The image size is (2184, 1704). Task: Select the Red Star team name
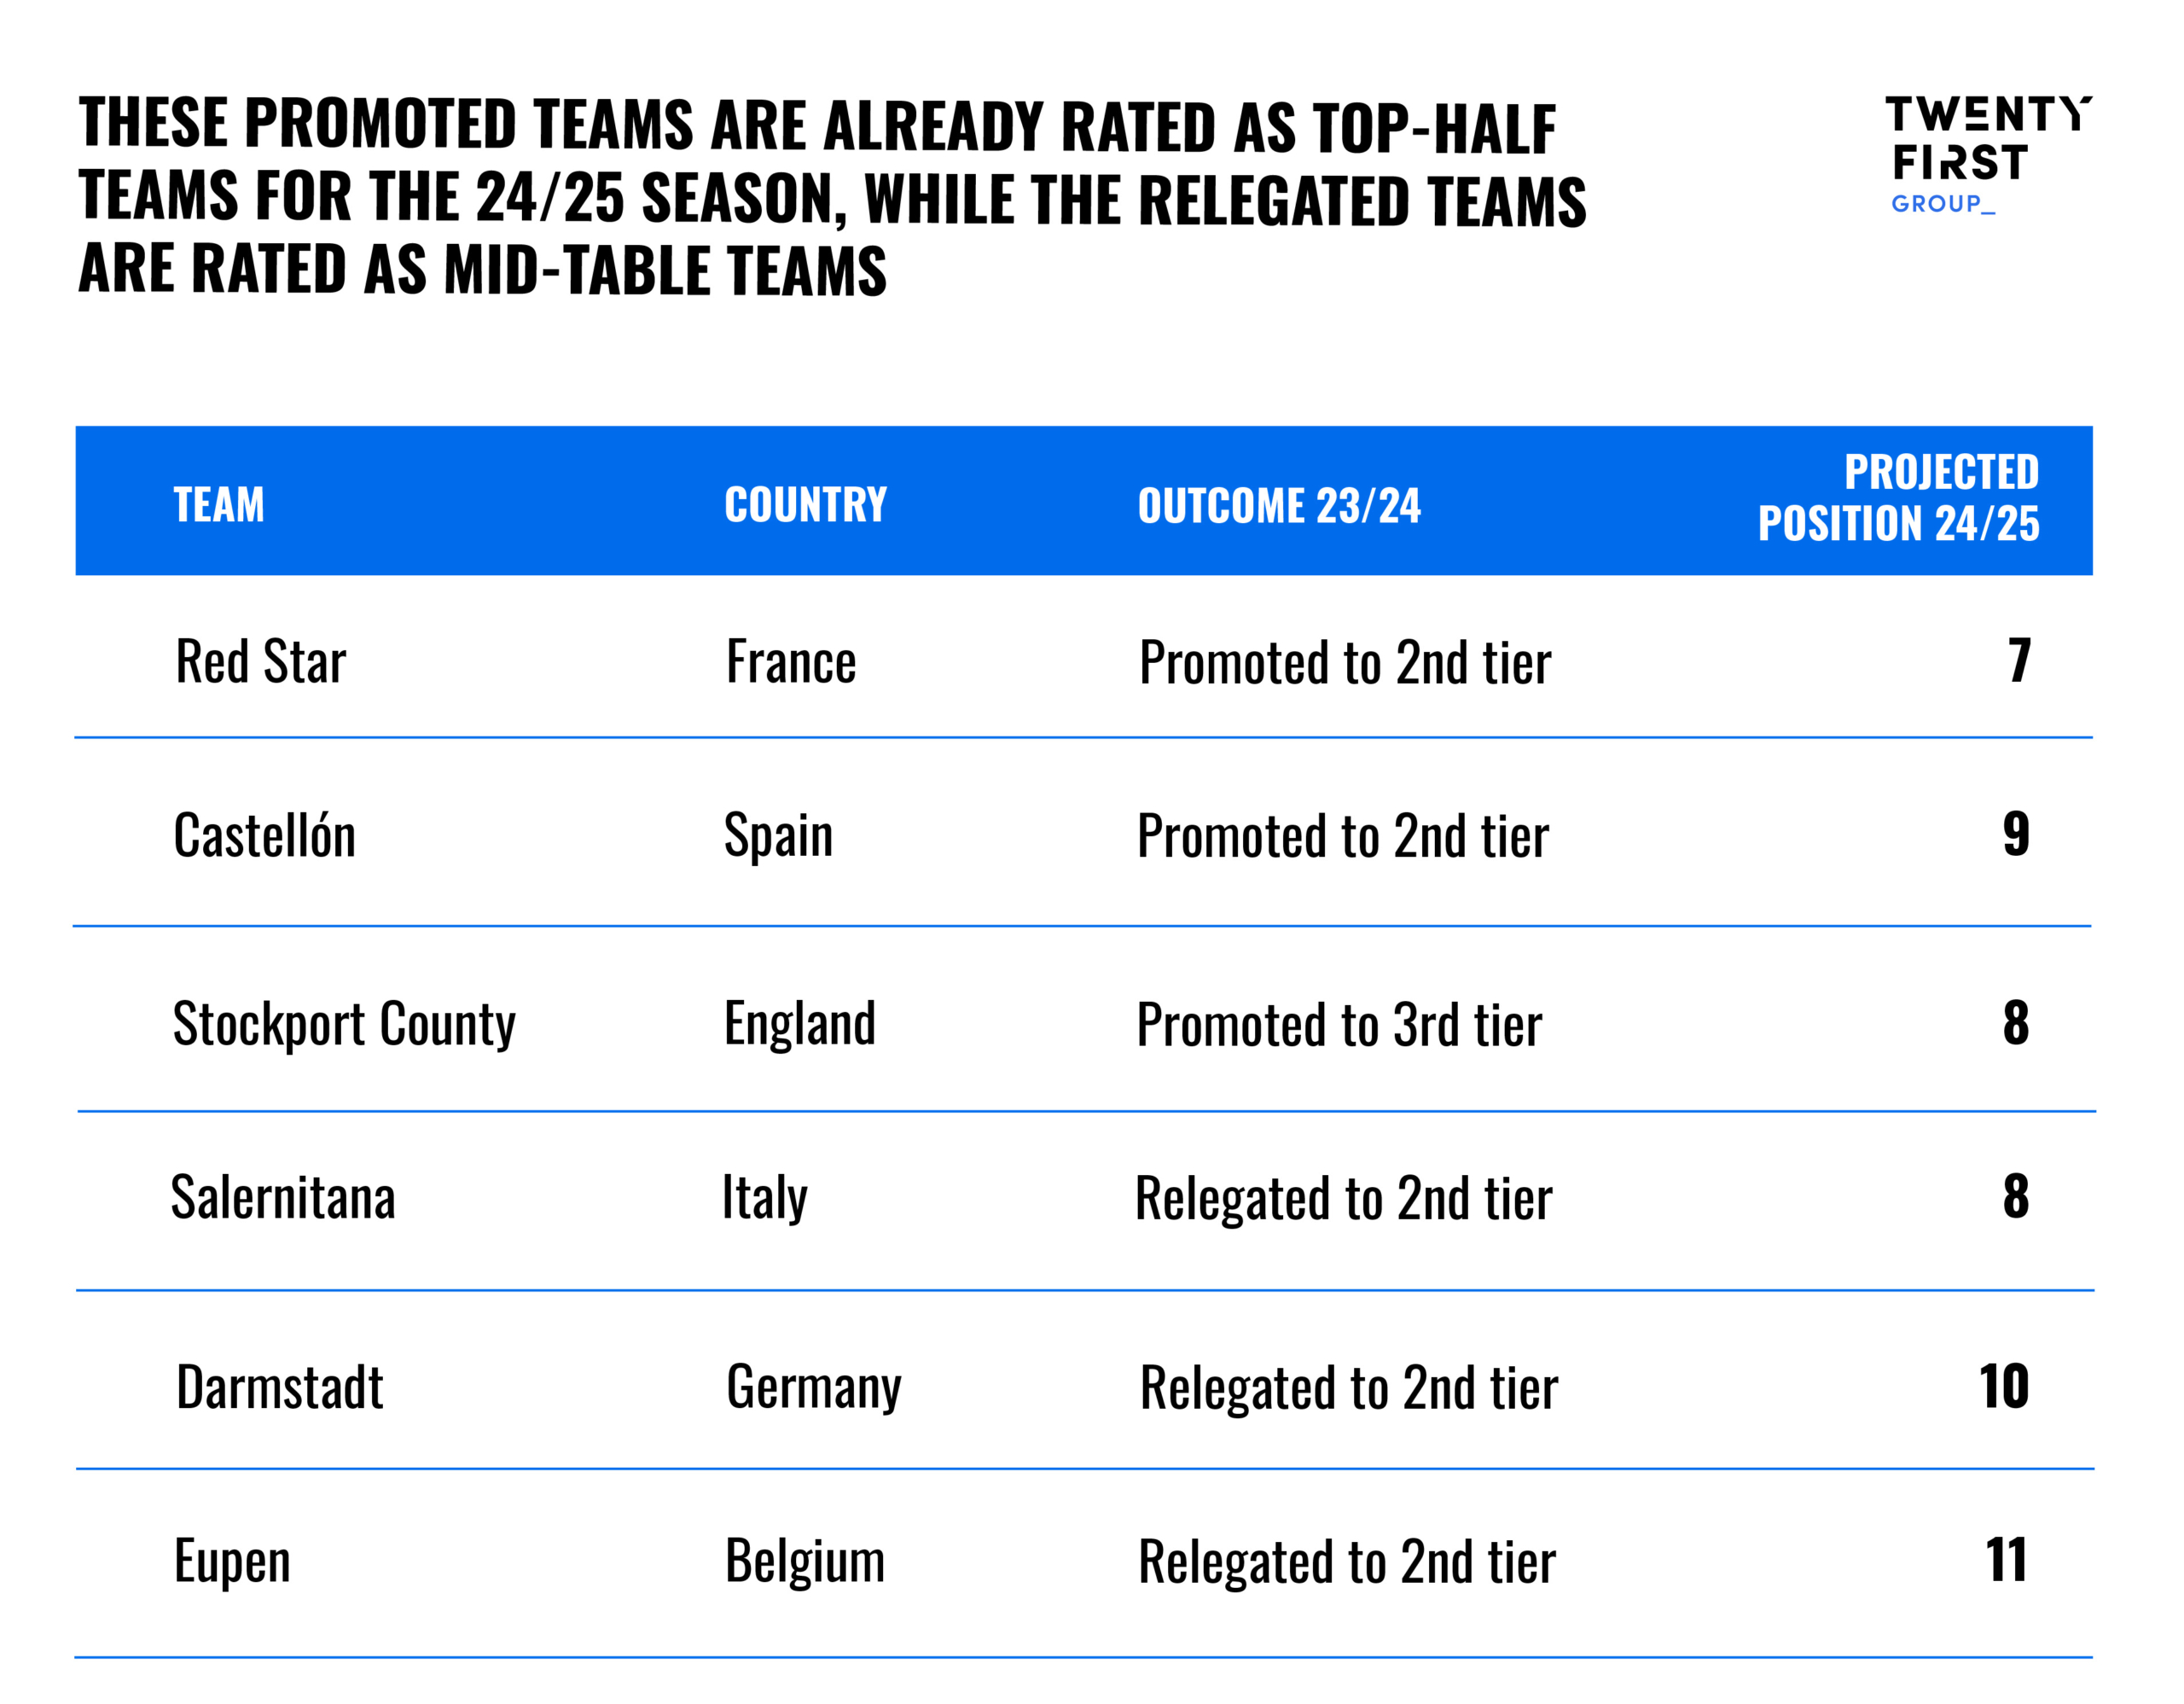tap(260, 662)
